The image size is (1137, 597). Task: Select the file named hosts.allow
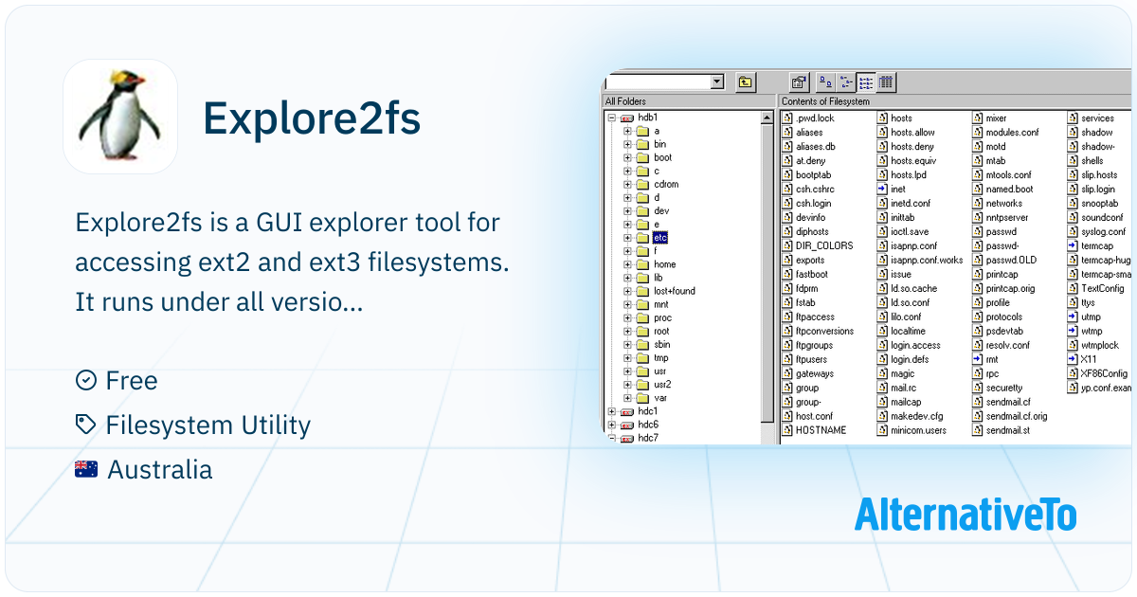912,133
